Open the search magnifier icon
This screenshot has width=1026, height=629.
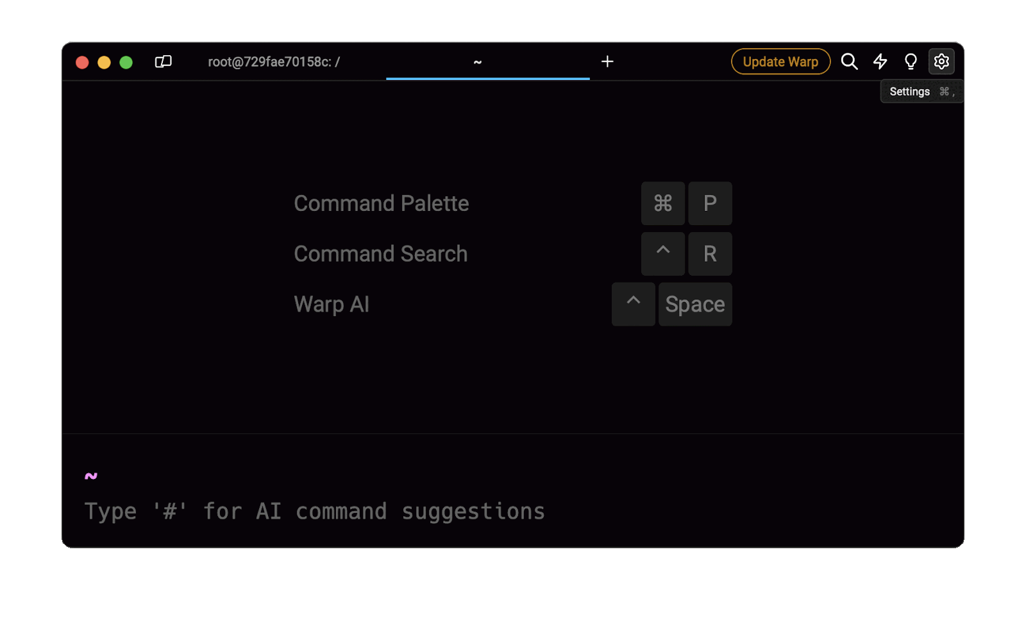[849, 62]
